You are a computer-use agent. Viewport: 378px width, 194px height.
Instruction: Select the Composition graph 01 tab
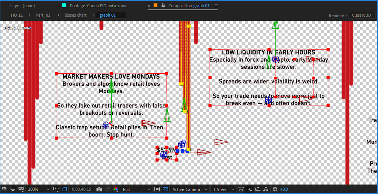[x=189, y=6]
